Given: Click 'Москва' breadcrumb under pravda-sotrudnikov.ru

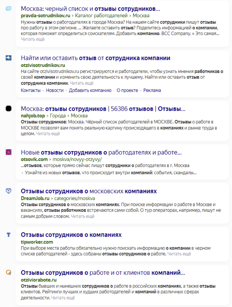Looking at the screenshot, I should (x=141, y=16).
